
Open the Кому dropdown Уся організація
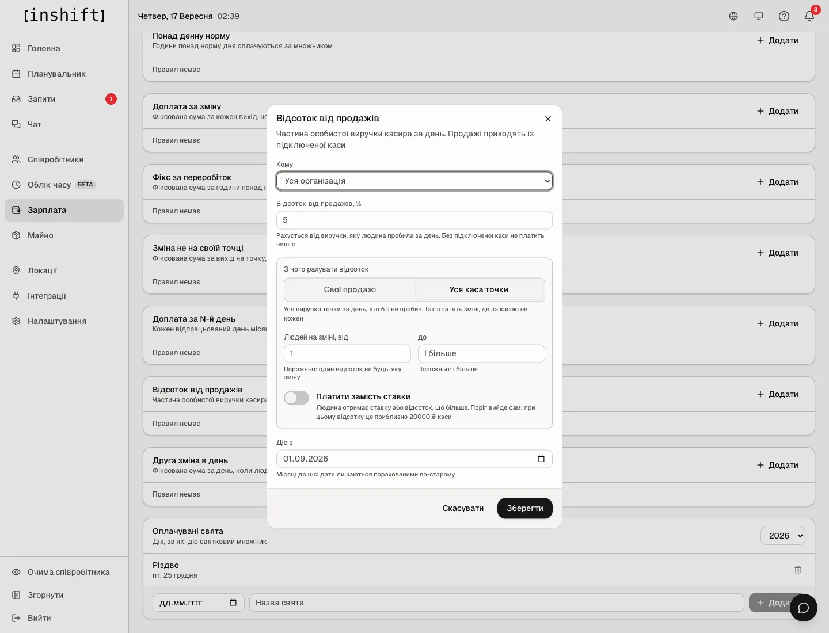pos(414,181)
